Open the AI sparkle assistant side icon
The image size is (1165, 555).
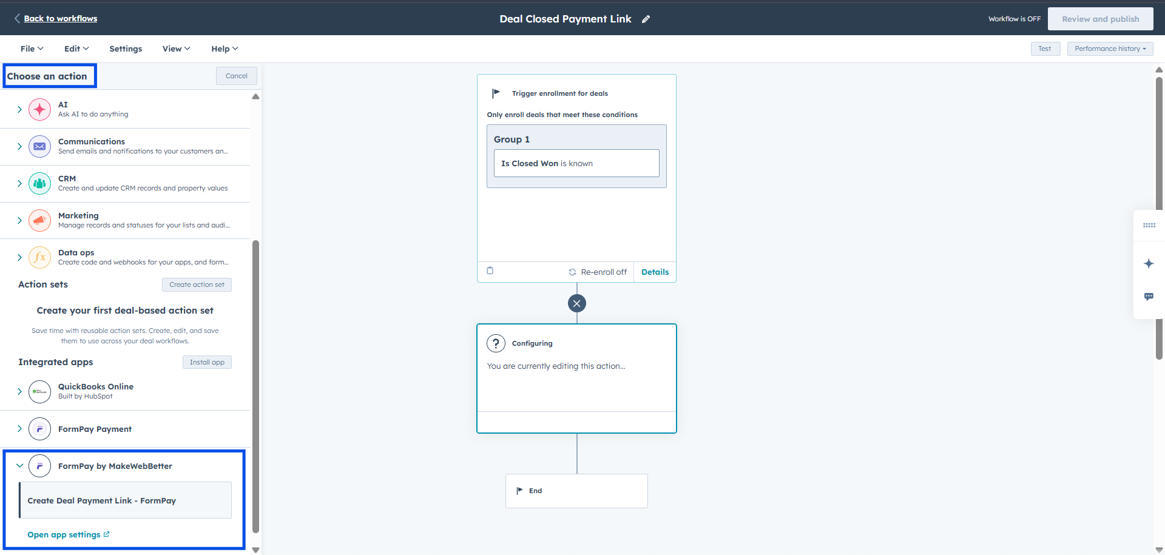pyautogui.click(x=1149, y=263)
